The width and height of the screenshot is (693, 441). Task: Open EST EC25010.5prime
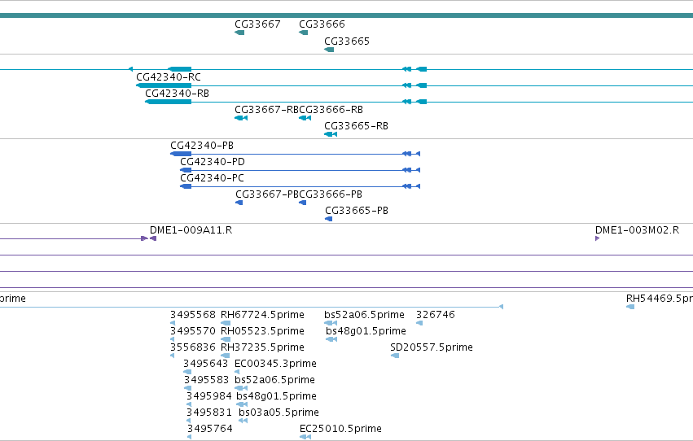pos(340,430)
